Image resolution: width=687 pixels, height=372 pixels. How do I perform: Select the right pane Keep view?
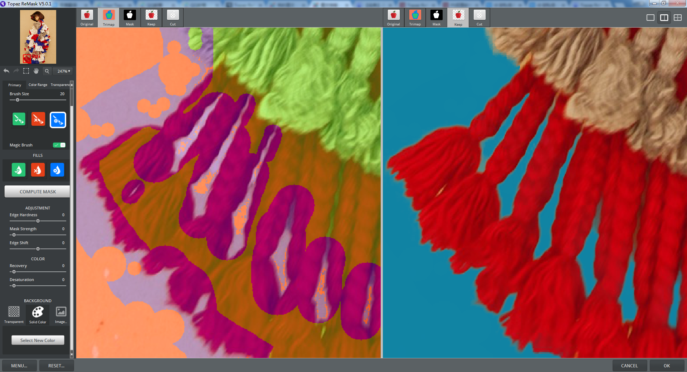click(x=458, y=18)
